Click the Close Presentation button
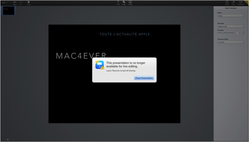Viewport: 249px width, 142px height. point(144,78)
